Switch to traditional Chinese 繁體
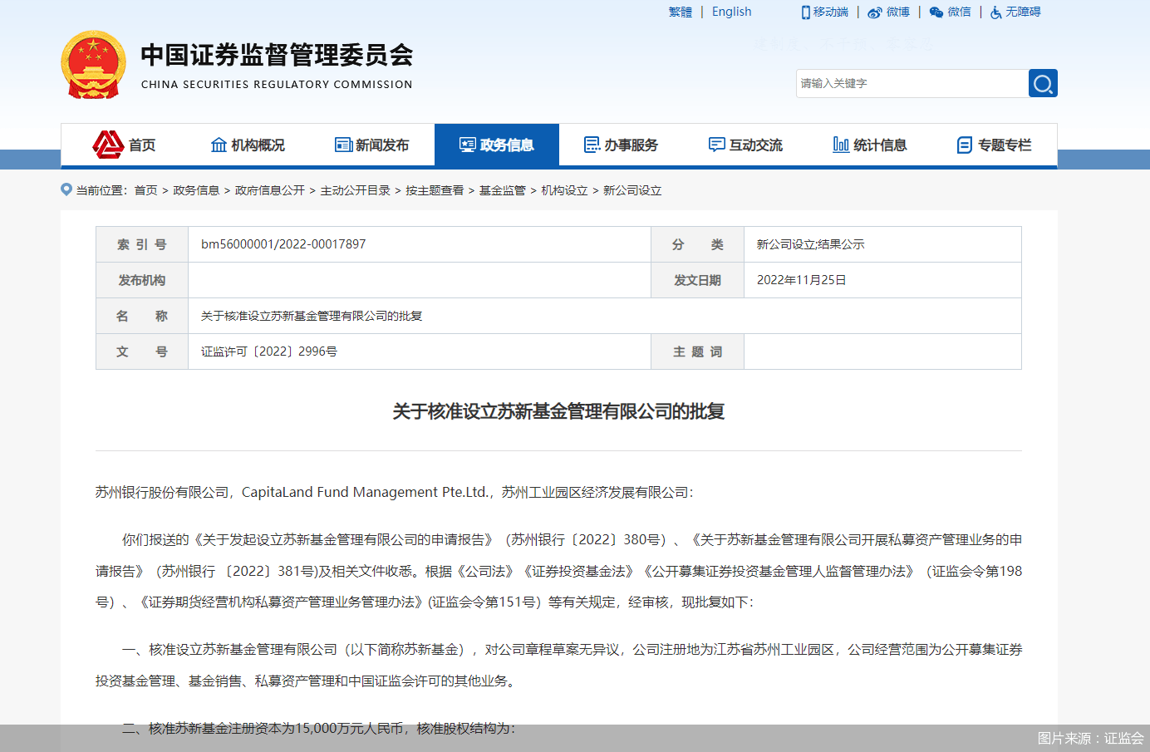1150x752 pixels. tap(680, 12)
